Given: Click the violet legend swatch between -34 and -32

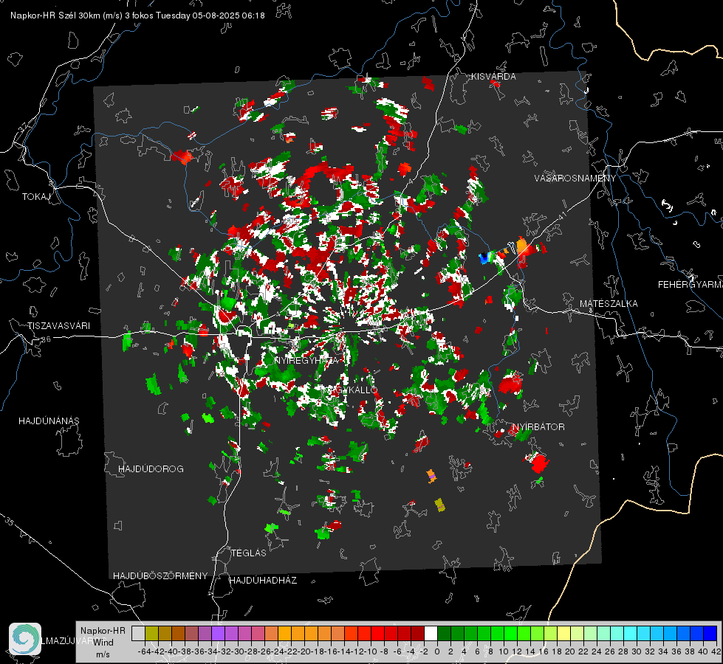Looking at the screenshot, I should (218, 634).
